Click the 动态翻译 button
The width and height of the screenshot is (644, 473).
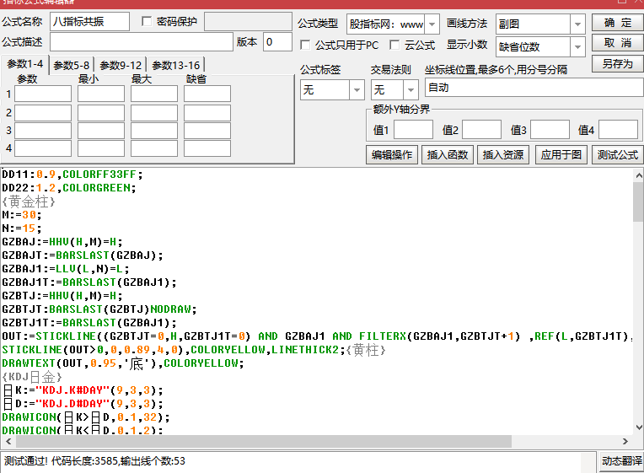click(621, 461)
